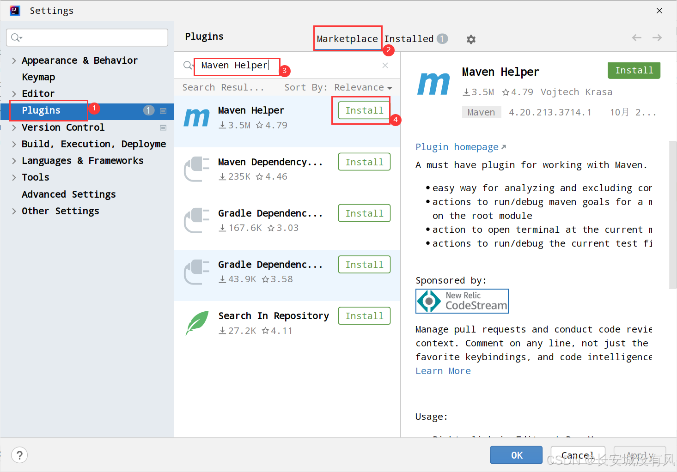Click the Maven Helper result name
Viewport: 677px width, 472px height.
[251, 110]
